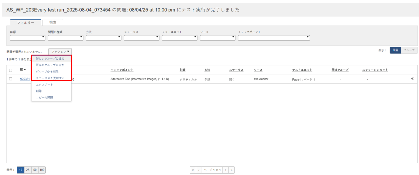Switch view to グループ toggle
419x175 pixels.
409,50
